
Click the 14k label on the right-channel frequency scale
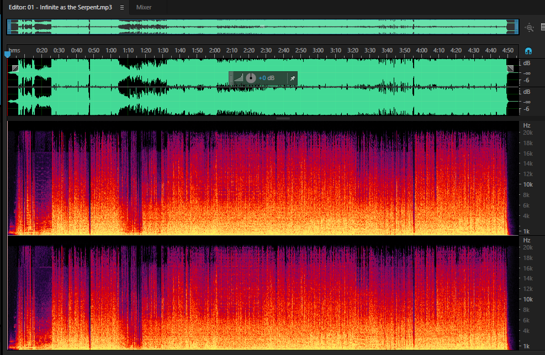[x=528, y=278]
